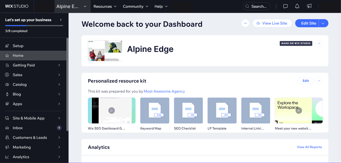Click the View Live Site button
341x163 pixels.
click(x=272, y=23)
